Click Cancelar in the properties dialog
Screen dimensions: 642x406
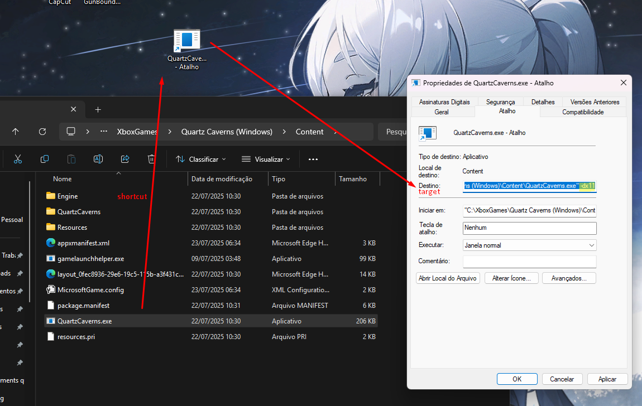[x=562, y=379]
